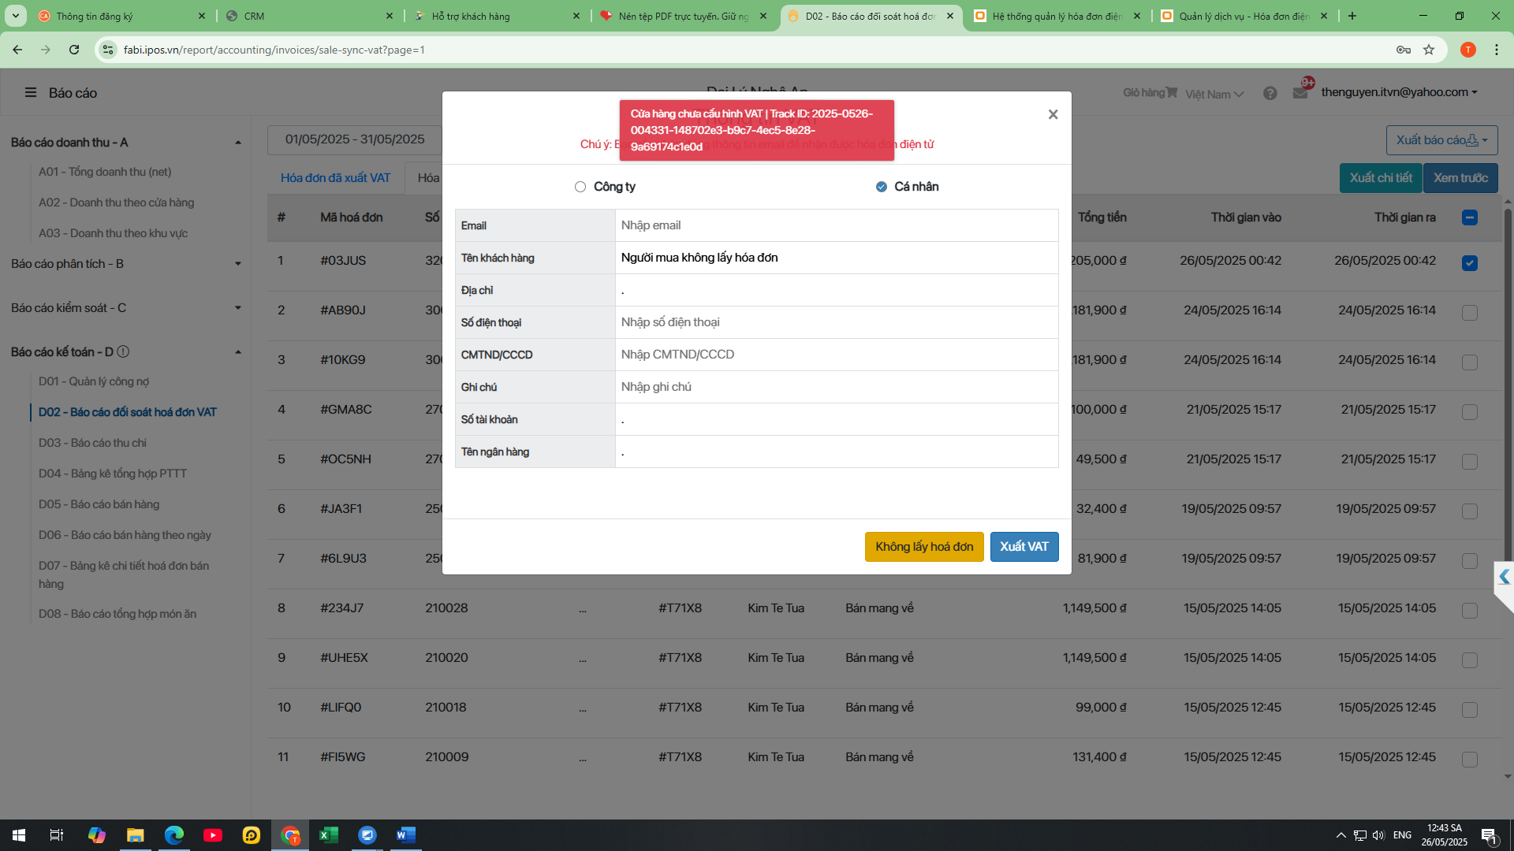
Task: Bookmark this page with the star icon
Action: pos(1429,50)
